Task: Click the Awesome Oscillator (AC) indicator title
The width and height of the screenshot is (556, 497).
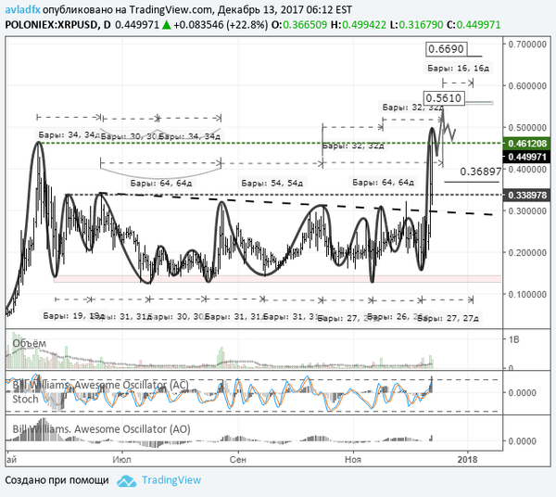Action: coord(101,385)
